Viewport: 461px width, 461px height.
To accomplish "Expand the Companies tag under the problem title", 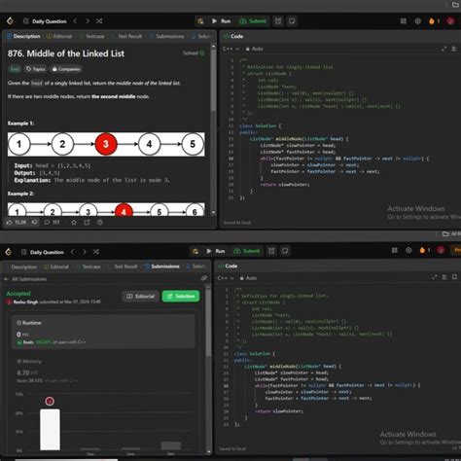I will click(x=66, y=69).
